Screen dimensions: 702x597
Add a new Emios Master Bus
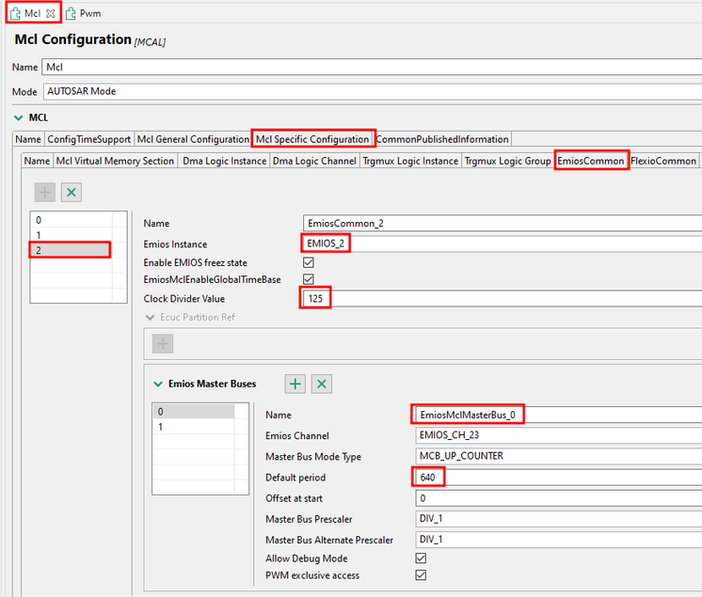coord(295,385)
